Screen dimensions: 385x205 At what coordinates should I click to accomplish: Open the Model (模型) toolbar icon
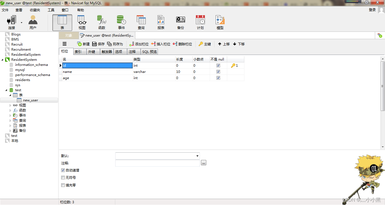coord(220,23)
